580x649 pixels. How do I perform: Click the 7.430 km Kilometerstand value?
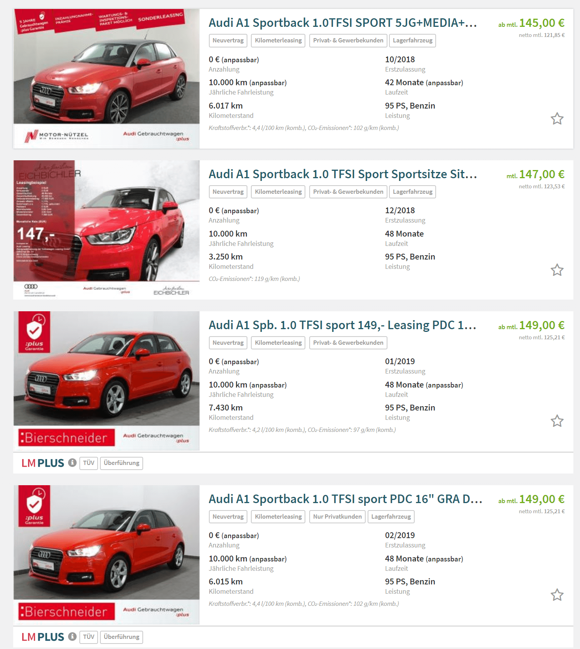point(226,408)
